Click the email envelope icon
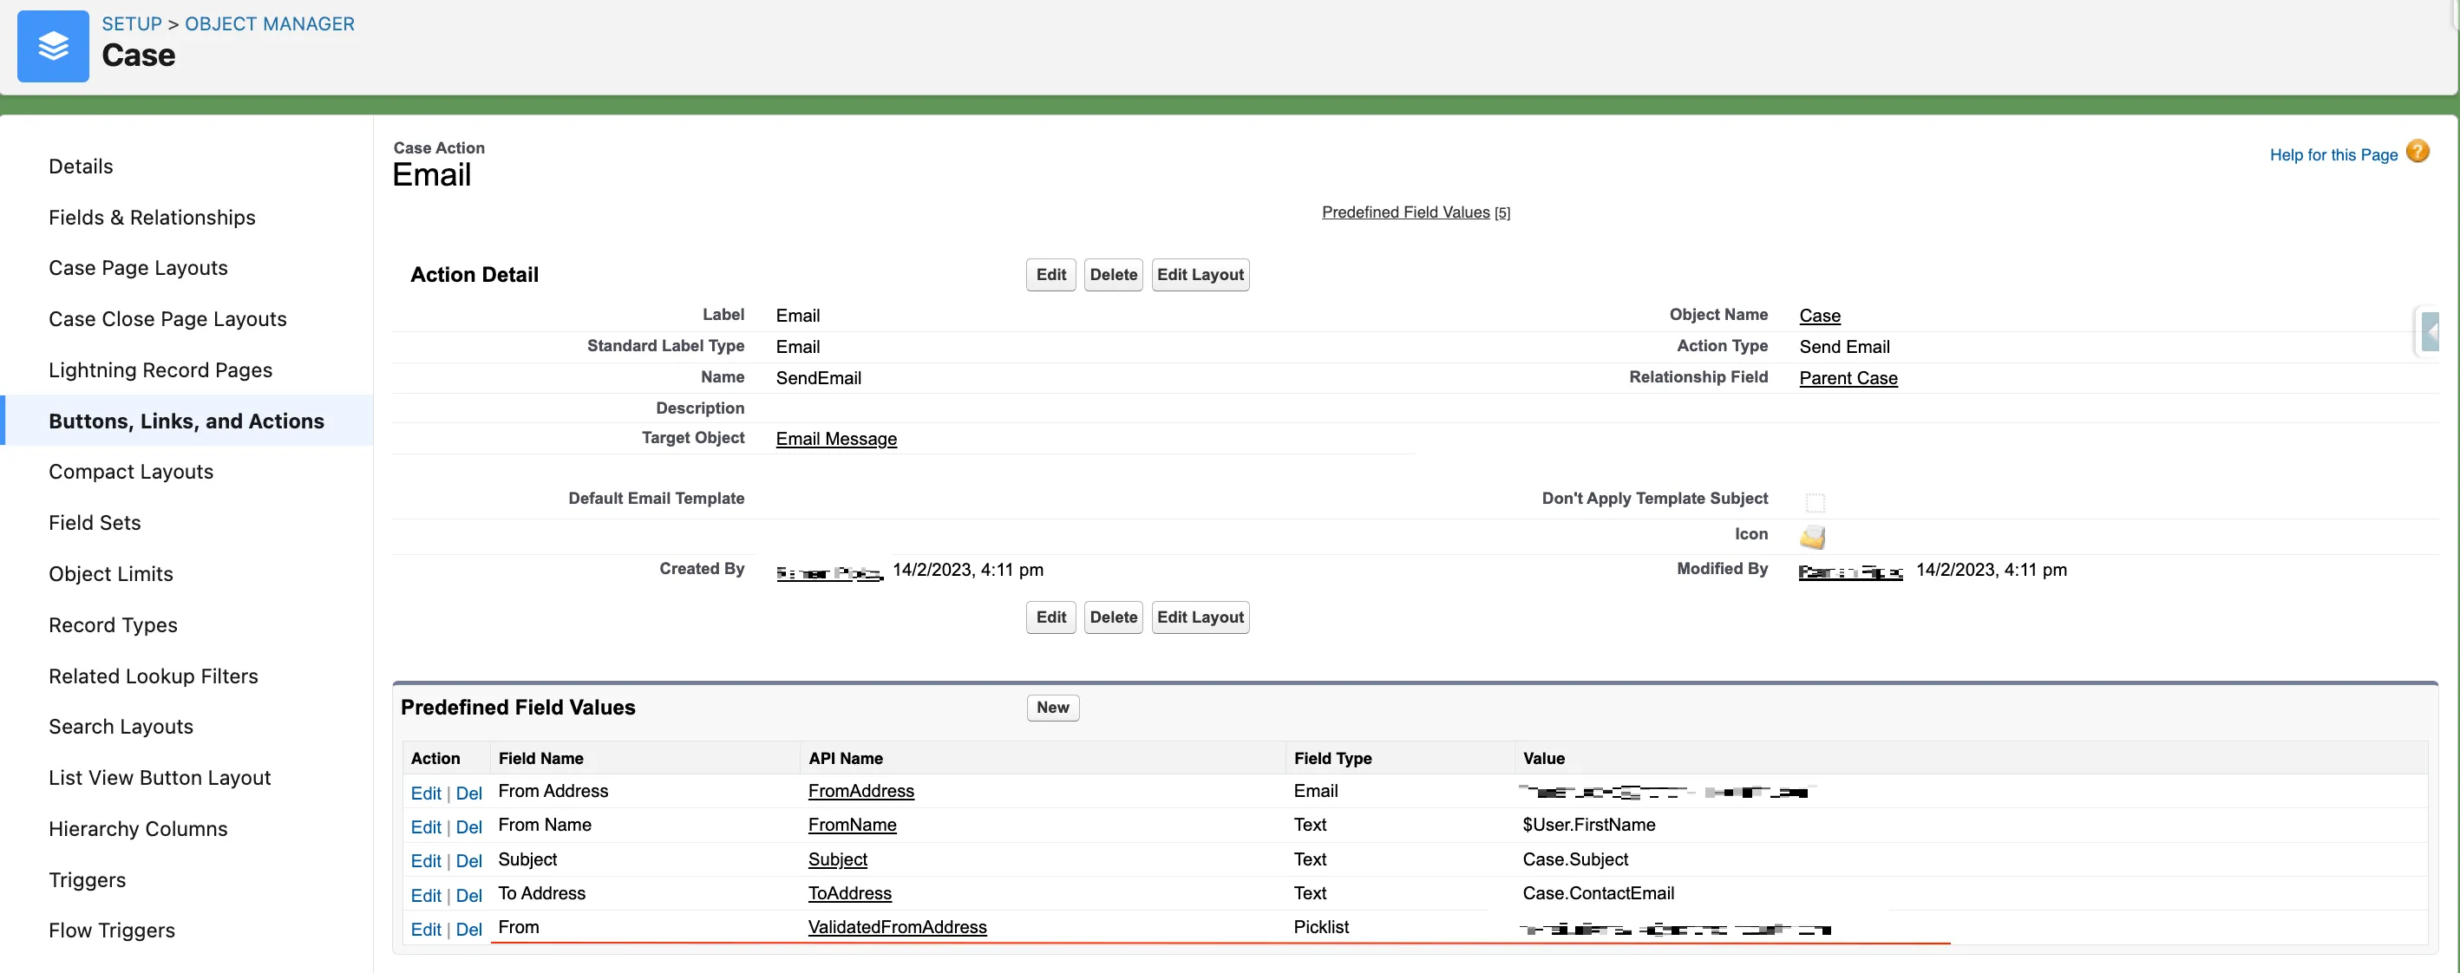2460x973 pixels. (1811, 537)
